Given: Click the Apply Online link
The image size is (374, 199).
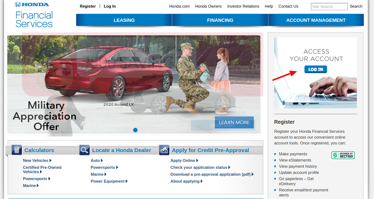Looking at the screenshot, I should coord(184,160).
